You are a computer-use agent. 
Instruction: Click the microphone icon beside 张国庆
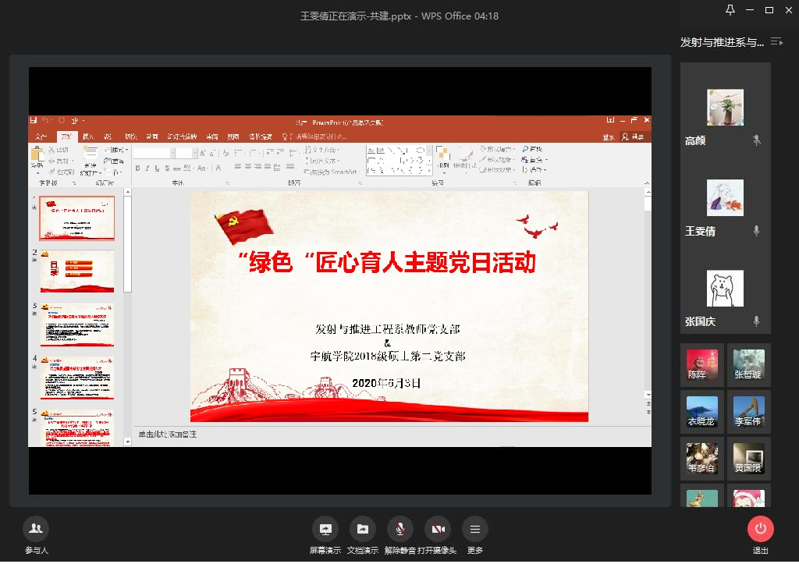point(756,321)
